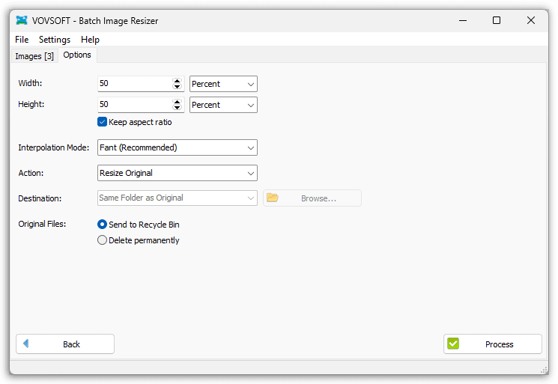
Task: Open the Height unit Percent dropdown
Action: point(223,105)
